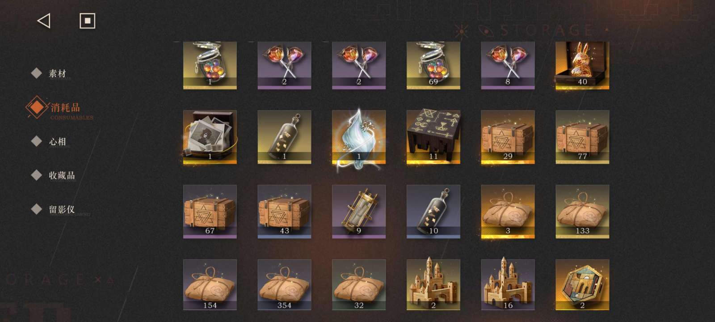715x322 pixels.
Task: Select the sand castle with count 16
Action: (x=508, y=285)
